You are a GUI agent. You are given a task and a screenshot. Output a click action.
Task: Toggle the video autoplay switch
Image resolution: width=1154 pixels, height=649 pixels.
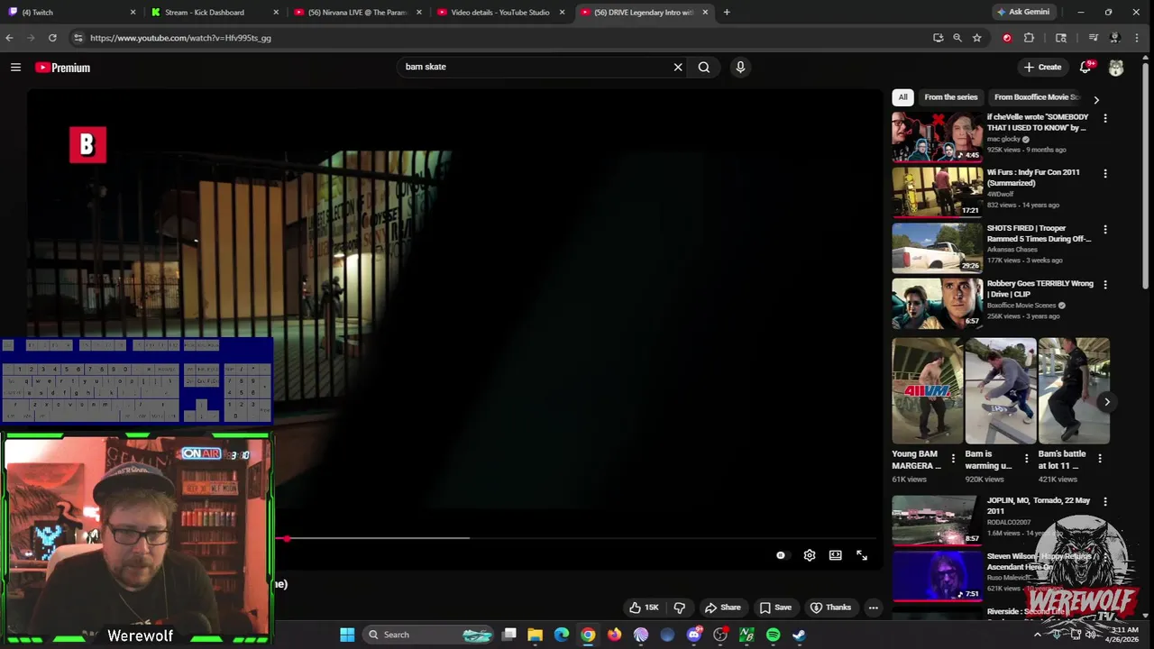(781, 555)
